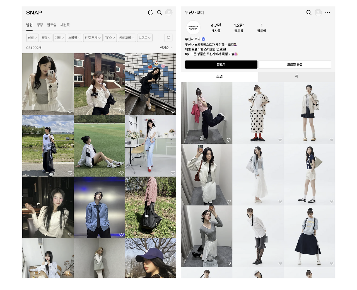Open the navy NY cap photo
This screenshot has width=357, height=290.
[x=151, y=258]
